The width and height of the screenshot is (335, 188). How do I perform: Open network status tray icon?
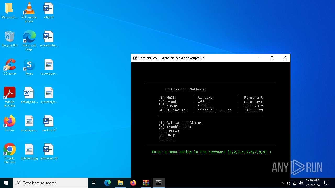pos(295,183)
